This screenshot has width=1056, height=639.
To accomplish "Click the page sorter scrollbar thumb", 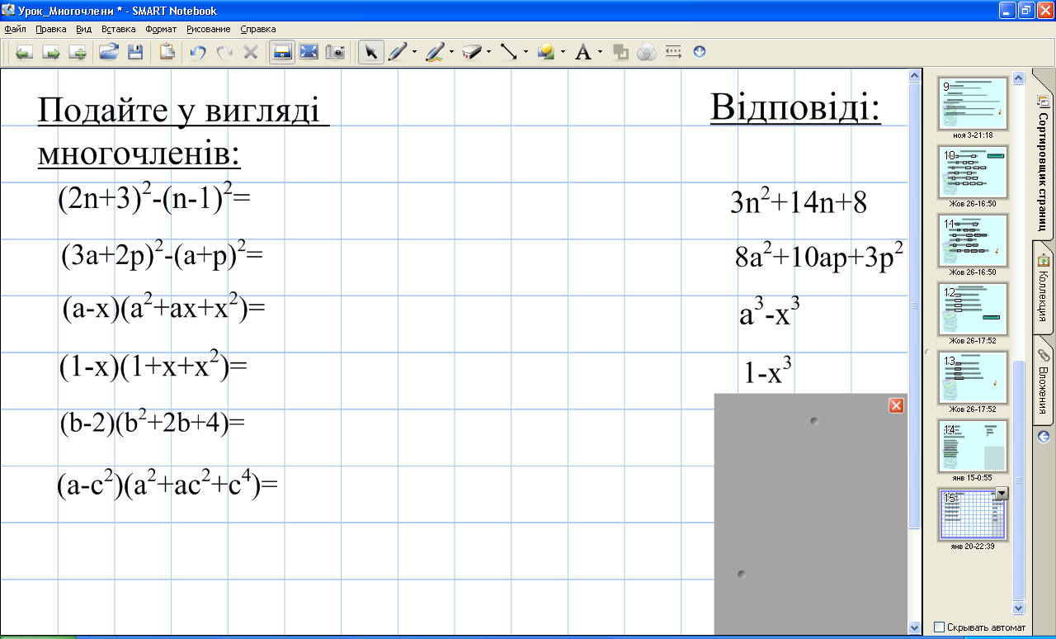I will 1018,480.
